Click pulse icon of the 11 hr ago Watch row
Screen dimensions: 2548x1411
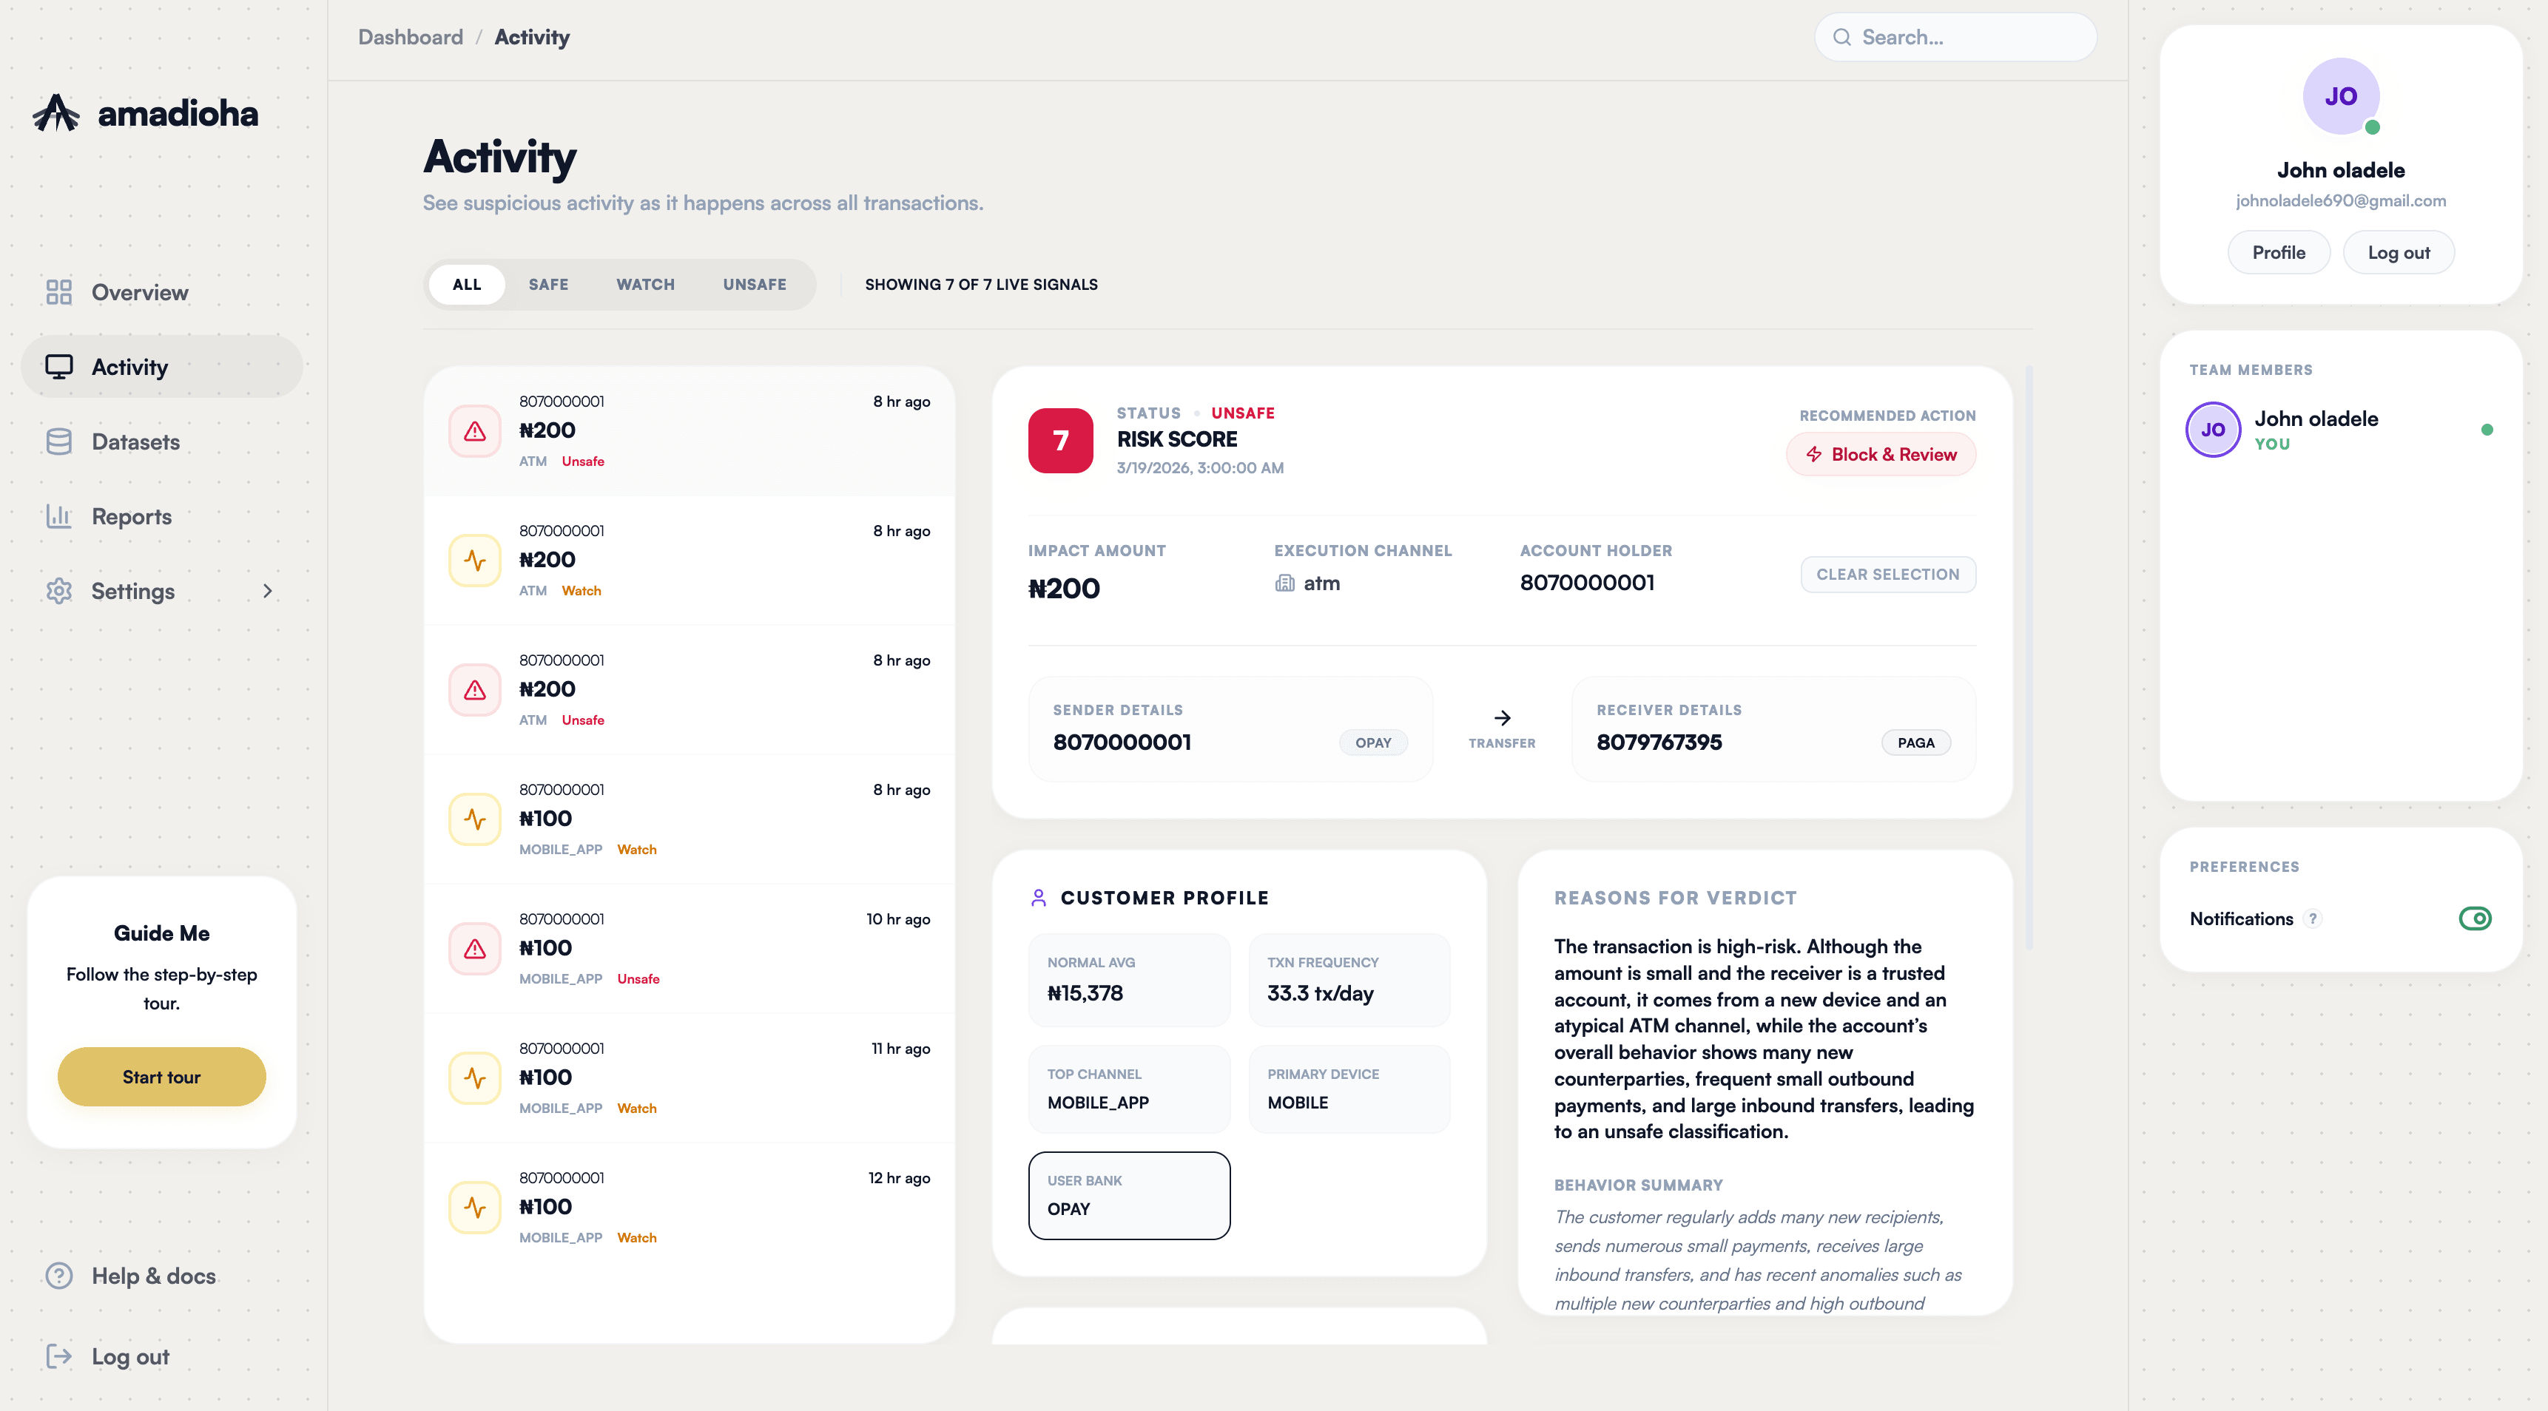click(475, 1079)
